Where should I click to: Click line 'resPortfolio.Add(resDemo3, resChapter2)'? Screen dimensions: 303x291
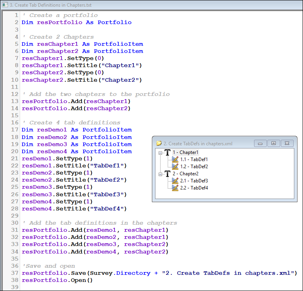click(x=95, y=244)
